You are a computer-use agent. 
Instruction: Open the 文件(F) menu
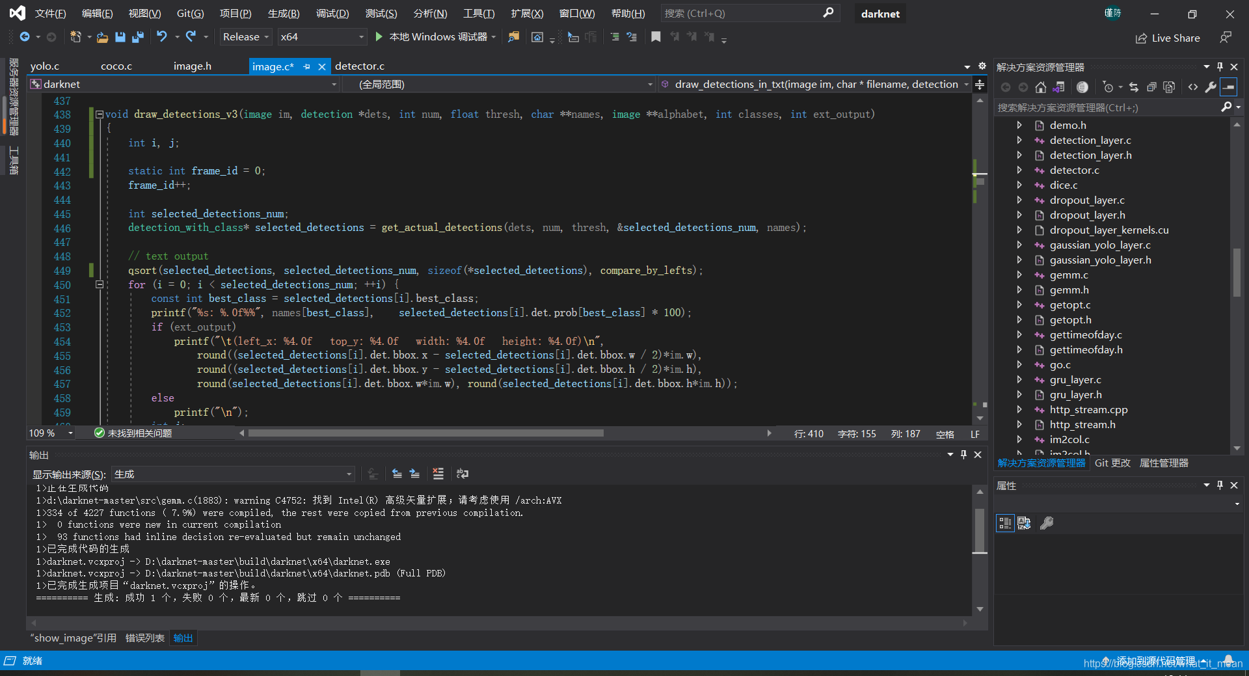50,14
